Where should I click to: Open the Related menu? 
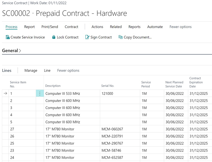116,27
